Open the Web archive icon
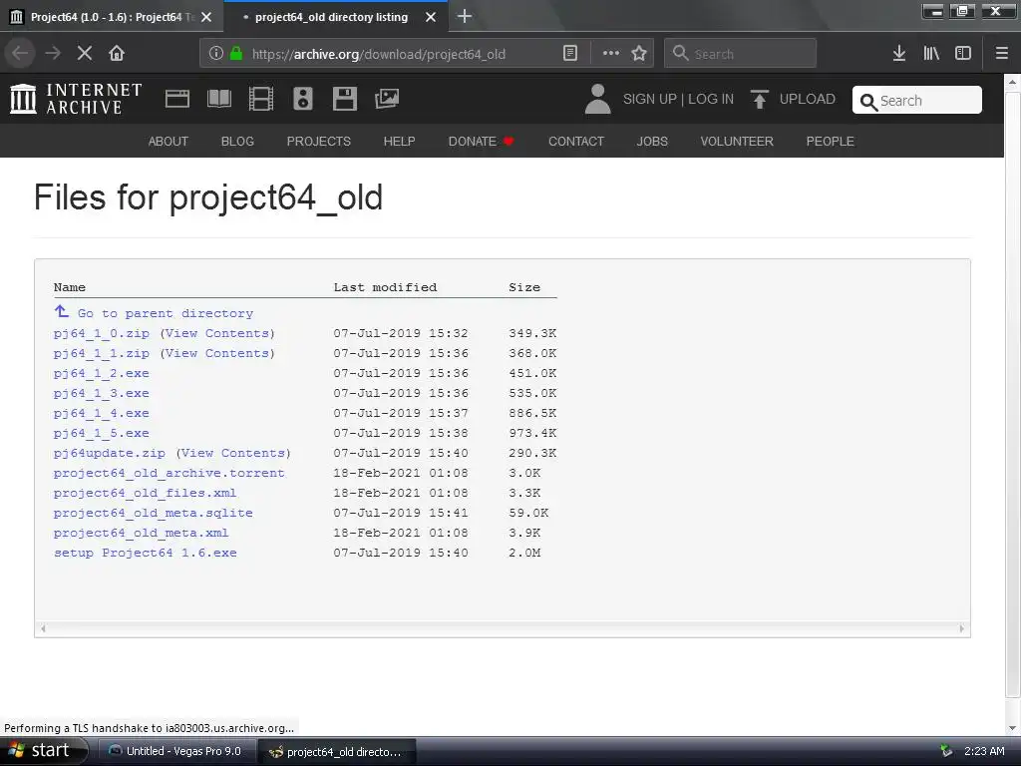The image size is (1021, 766). point(177,99)
